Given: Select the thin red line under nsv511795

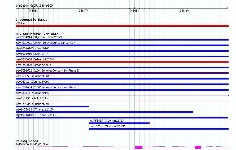Looking at the screenshot, I should pos(122,101).
